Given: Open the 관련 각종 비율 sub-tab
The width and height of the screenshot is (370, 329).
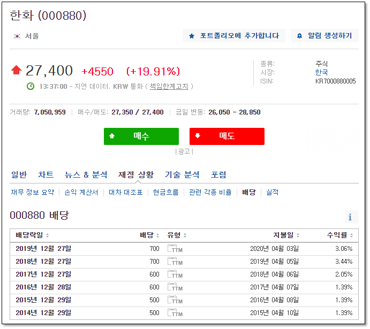Looking at the screenshot, I should pos(210,192).
